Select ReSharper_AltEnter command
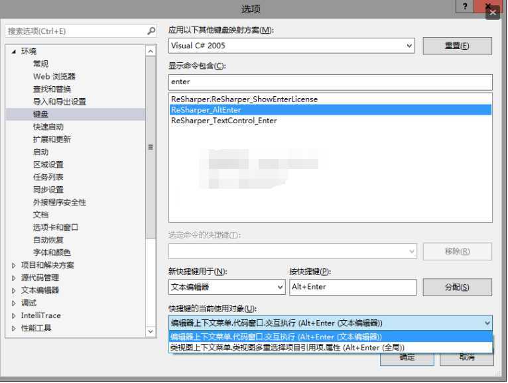 click(x=330, y=110)
